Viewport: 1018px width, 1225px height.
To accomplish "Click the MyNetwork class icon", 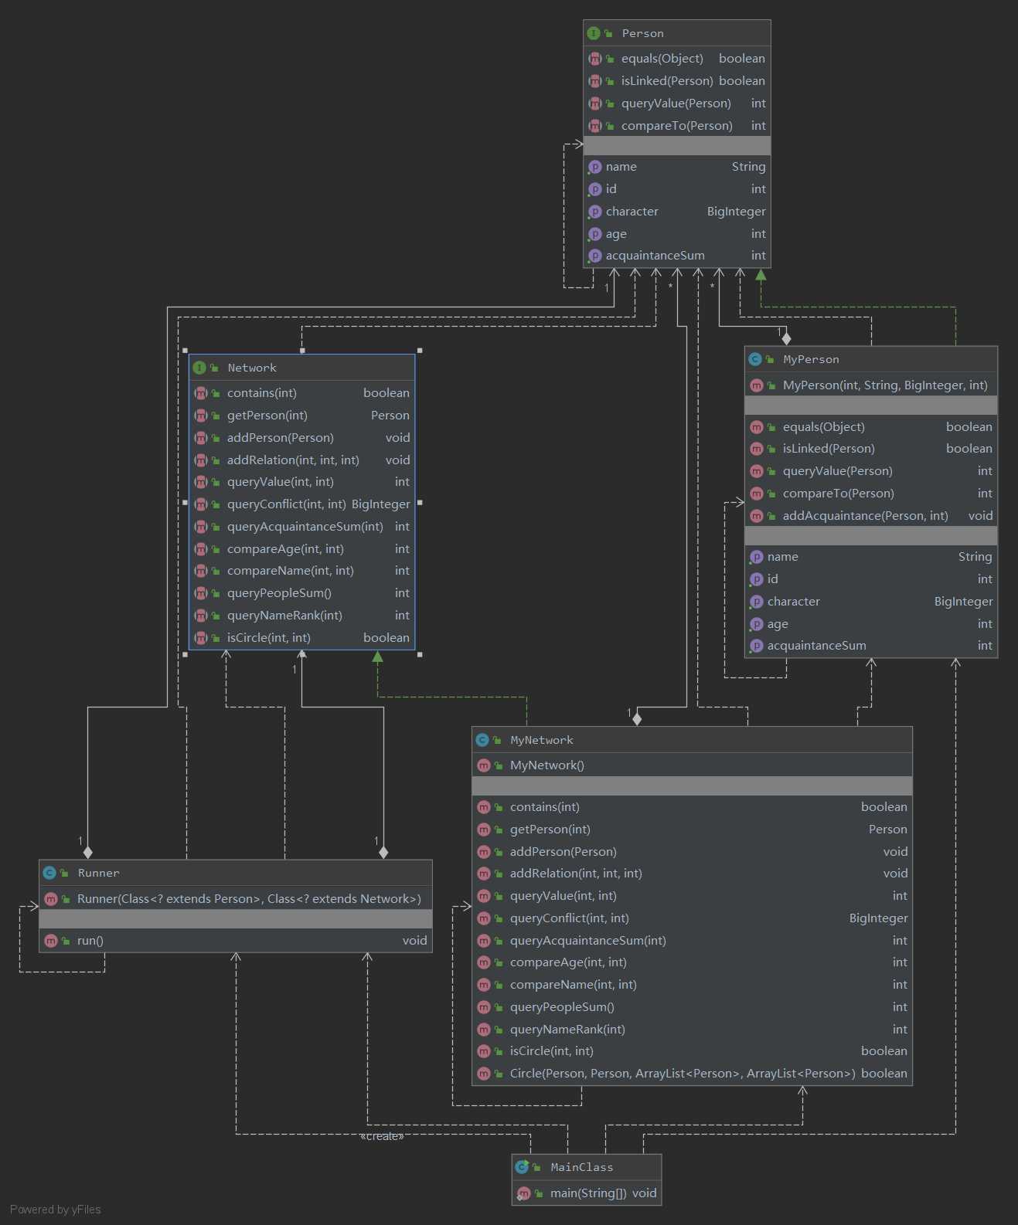I will (x=482, y=740).
